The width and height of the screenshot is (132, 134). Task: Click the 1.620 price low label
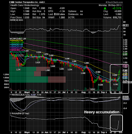[38, 62]
